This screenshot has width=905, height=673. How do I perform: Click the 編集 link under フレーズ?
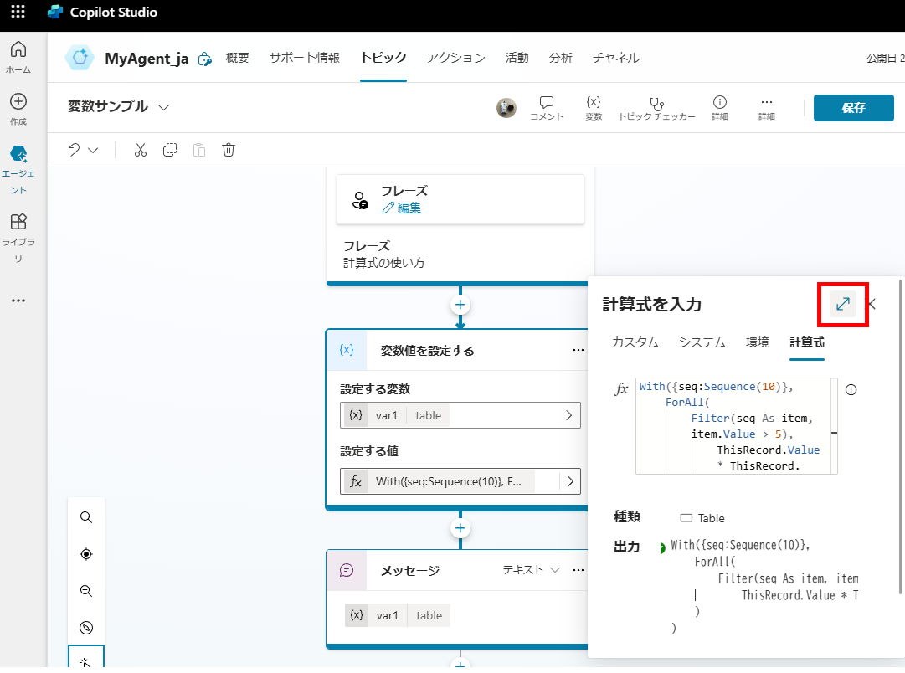coord(409,208)
